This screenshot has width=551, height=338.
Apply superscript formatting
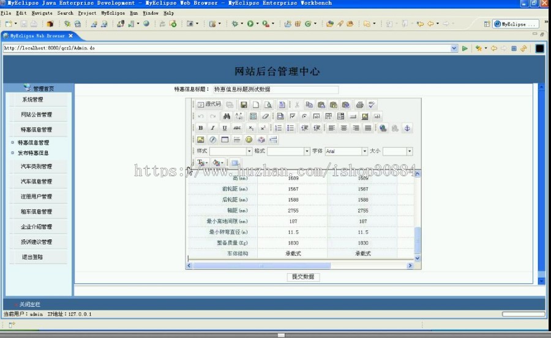click(x=263, y=128)
